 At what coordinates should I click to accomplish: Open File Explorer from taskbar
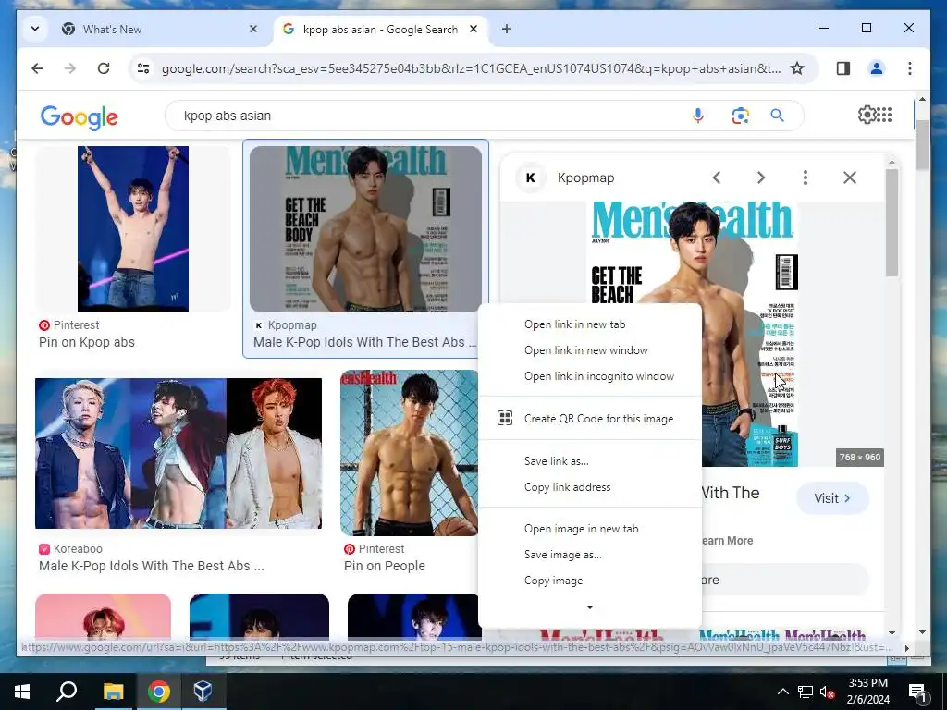coord(113,692)
